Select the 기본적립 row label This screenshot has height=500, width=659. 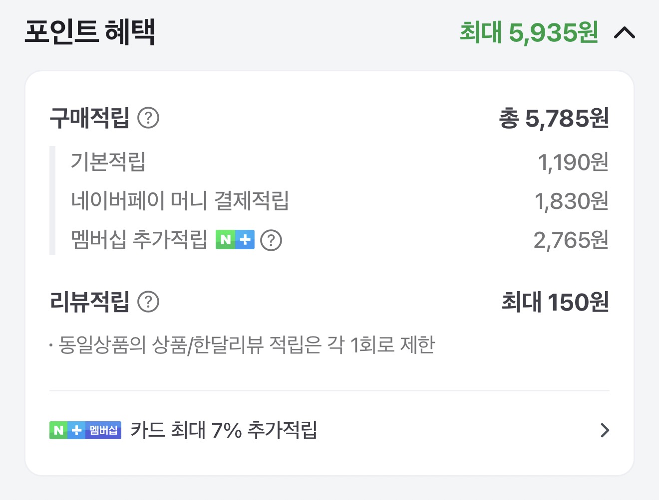108,162
